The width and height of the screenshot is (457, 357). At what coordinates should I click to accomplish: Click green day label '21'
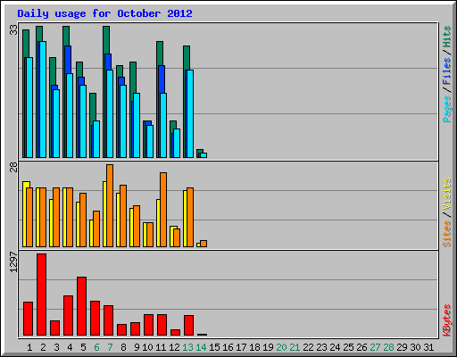(x=295, y=347)
